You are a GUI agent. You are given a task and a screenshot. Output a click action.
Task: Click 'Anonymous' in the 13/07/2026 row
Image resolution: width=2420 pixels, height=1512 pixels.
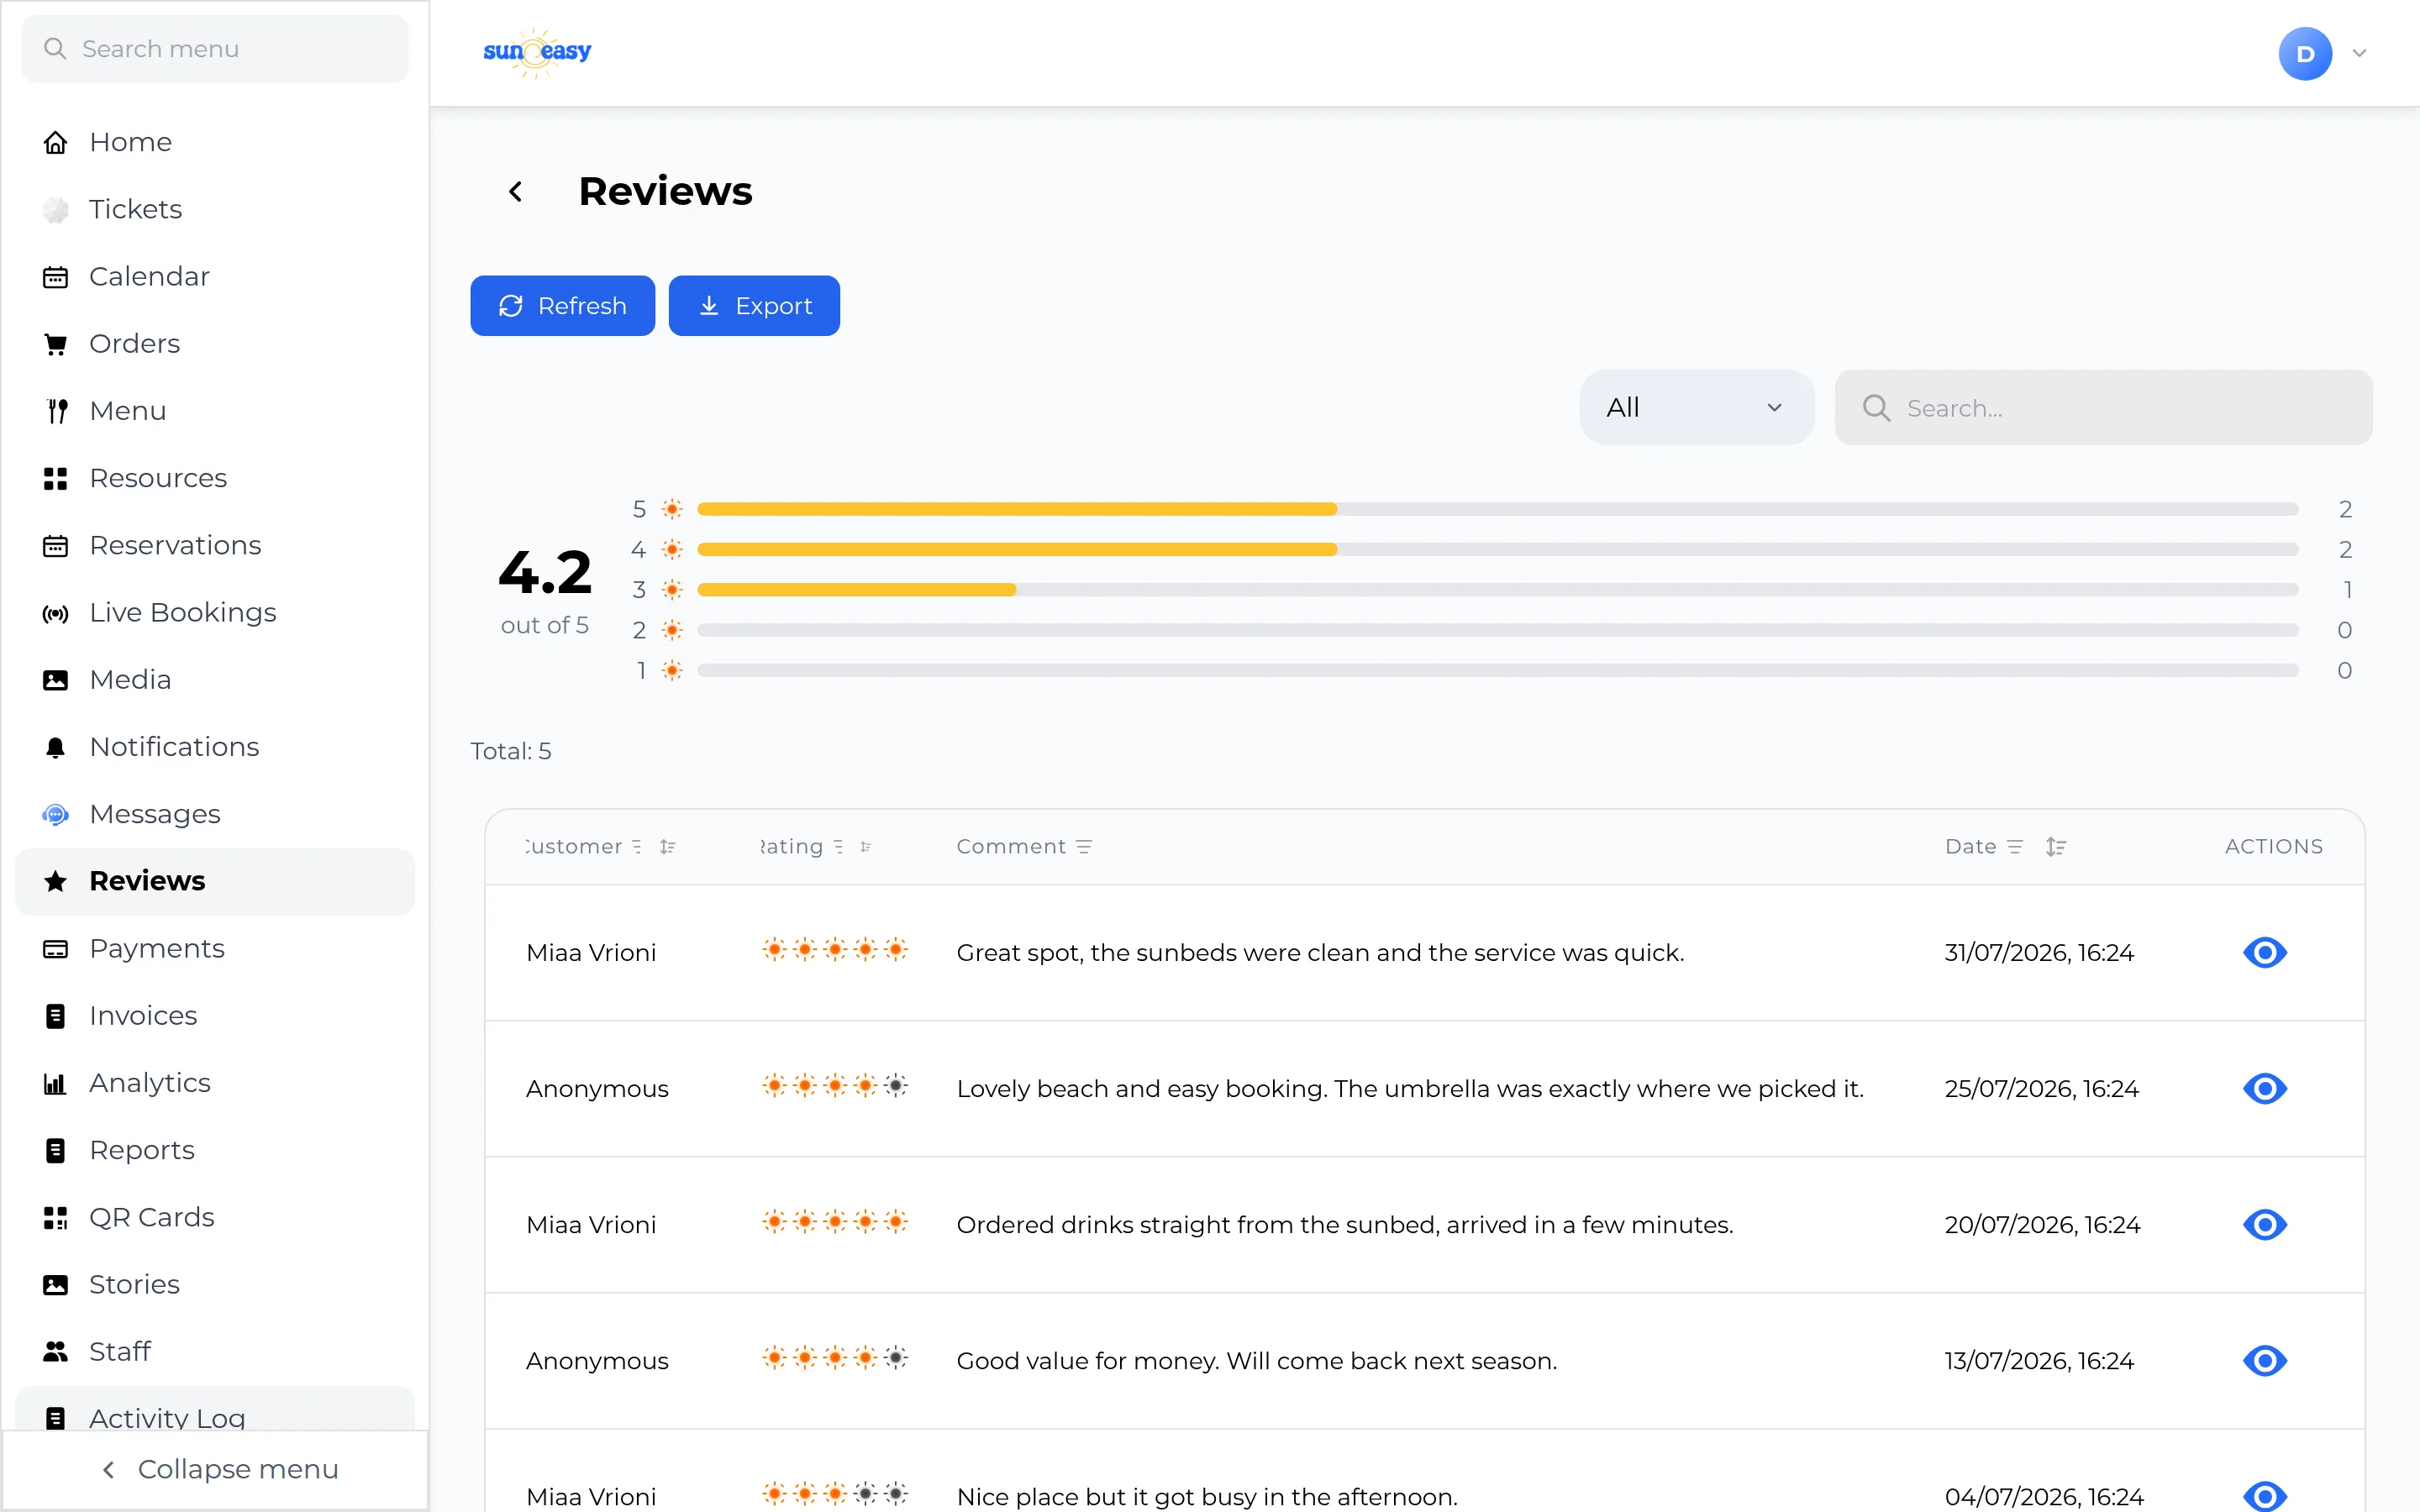click(597, 1361)
